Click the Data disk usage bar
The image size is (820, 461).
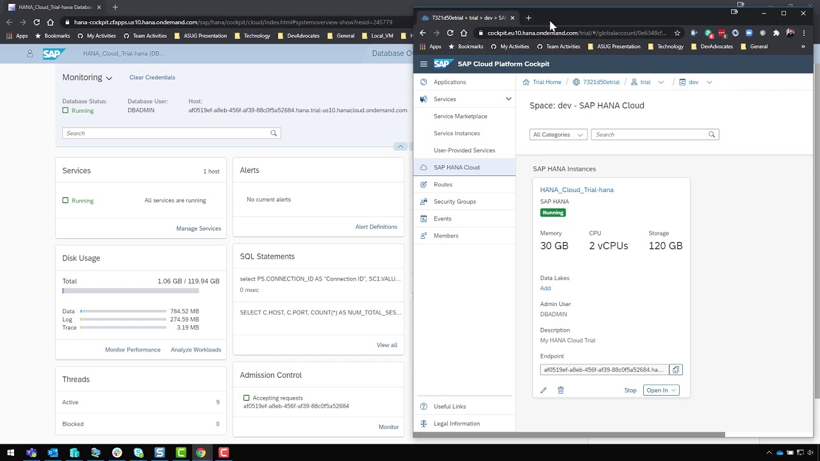(124, 311)
